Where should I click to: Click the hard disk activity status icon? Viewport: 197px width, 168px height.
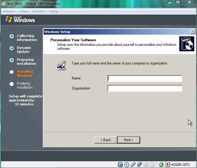point(120,164)
